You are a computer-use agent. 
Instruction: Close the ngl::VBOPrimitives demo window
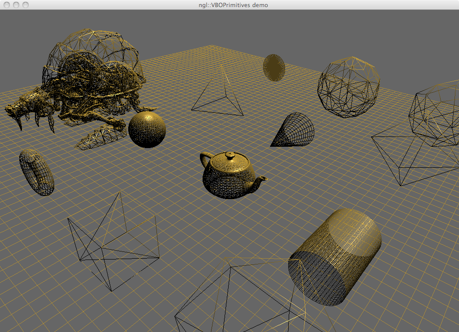[x=7, y=5]
